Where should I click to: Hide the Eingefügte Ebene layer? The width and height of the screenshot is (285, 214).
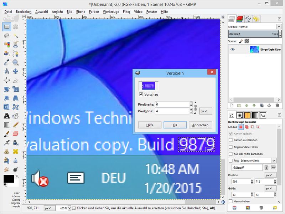233,50
